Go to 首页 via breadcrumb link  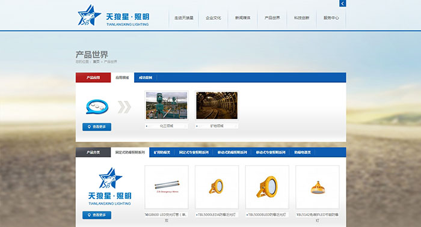tap(96, 62)
